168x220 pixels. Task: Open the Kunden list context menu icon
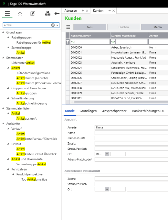point(68,27)
